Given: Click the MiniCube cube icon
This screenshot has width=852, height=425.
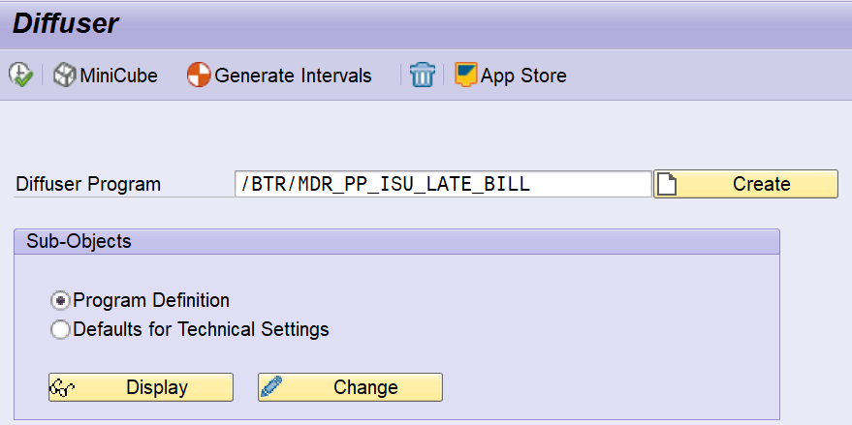Looking at the screenshot, I should (65, 76).
